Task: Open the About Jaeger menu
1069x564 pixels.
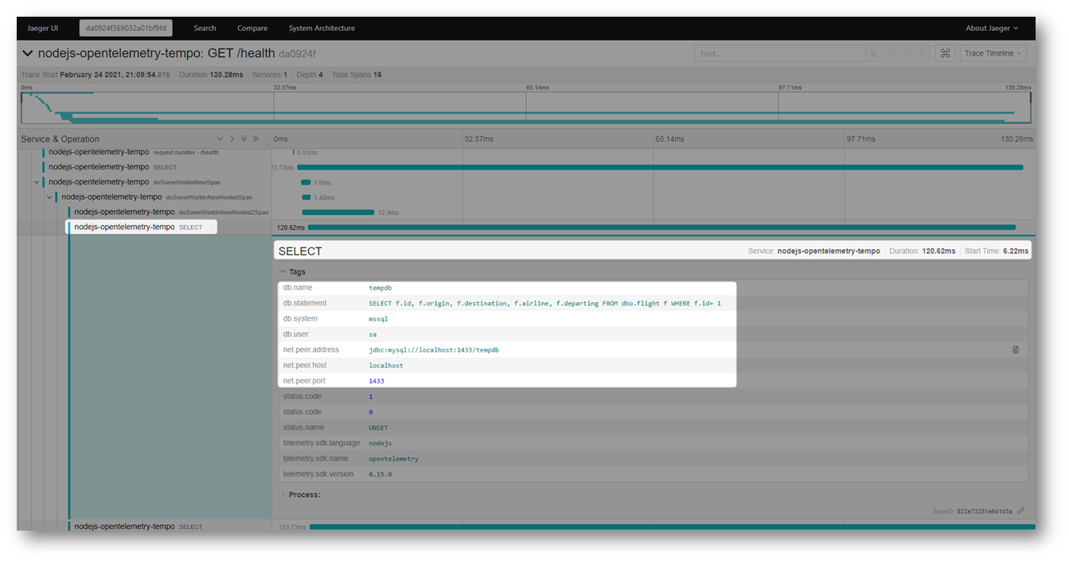Action: point(993,28)
